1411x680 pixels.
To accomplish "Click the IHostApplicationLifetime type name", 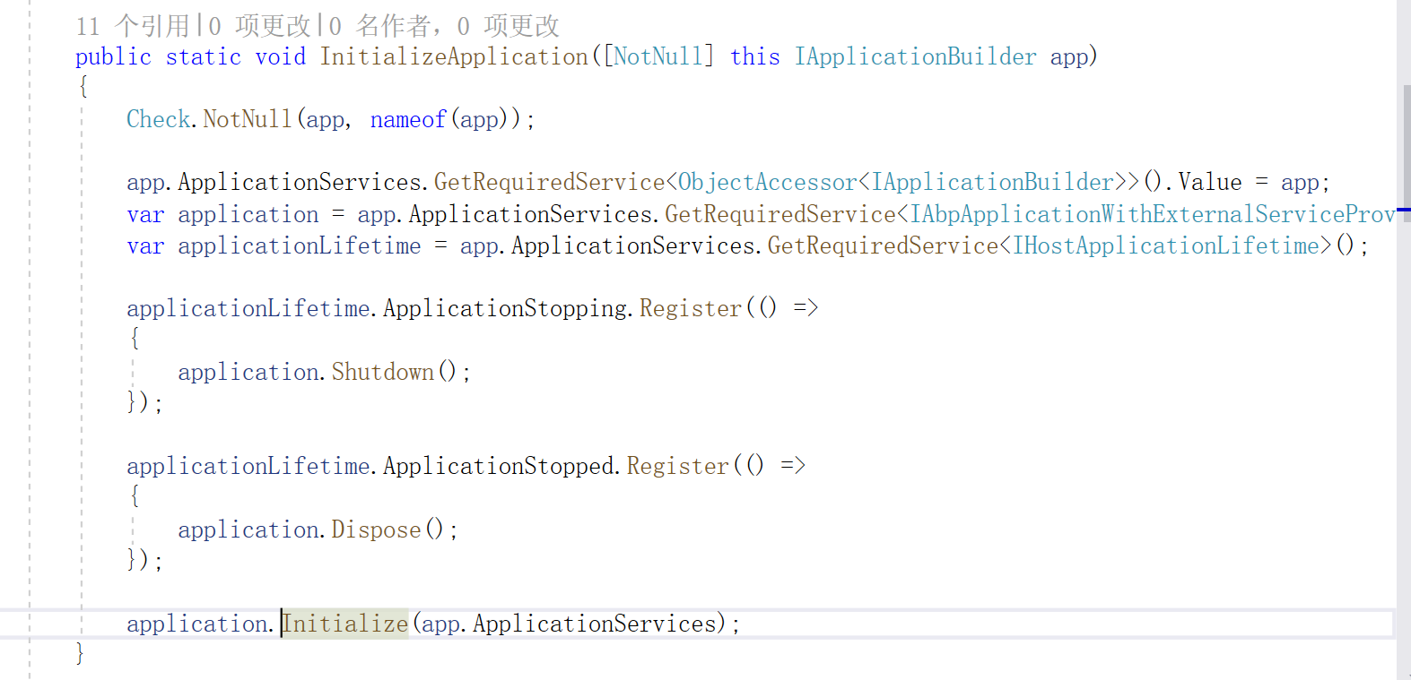I will pyautogui.click(x=1166, y=245).
